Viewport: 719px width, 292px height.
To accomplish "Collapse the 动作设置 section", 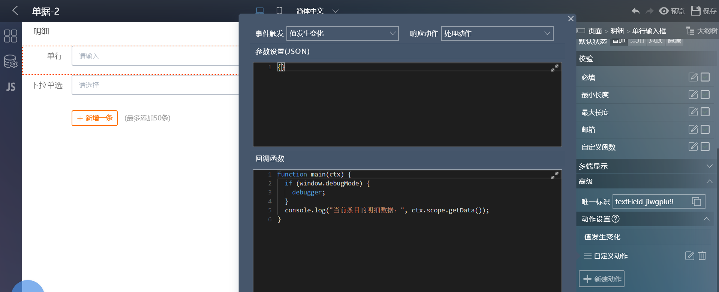I will tap(645, 219).
